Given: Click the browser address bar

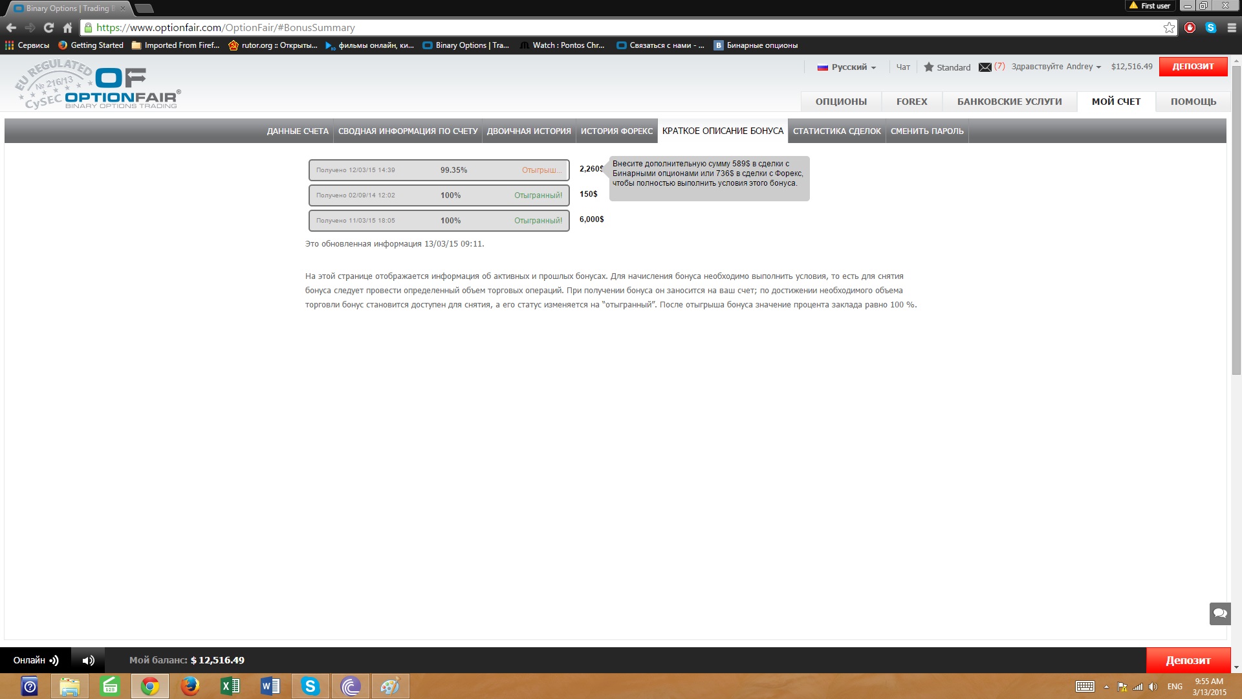Looking at the screenshot, I should (582, 28).
